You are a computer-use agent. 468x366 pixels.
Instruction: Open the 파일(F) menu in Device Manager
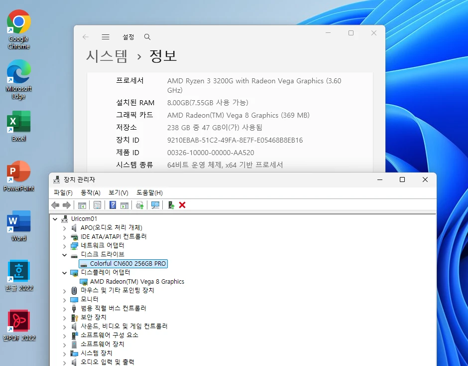coord(63,192)
